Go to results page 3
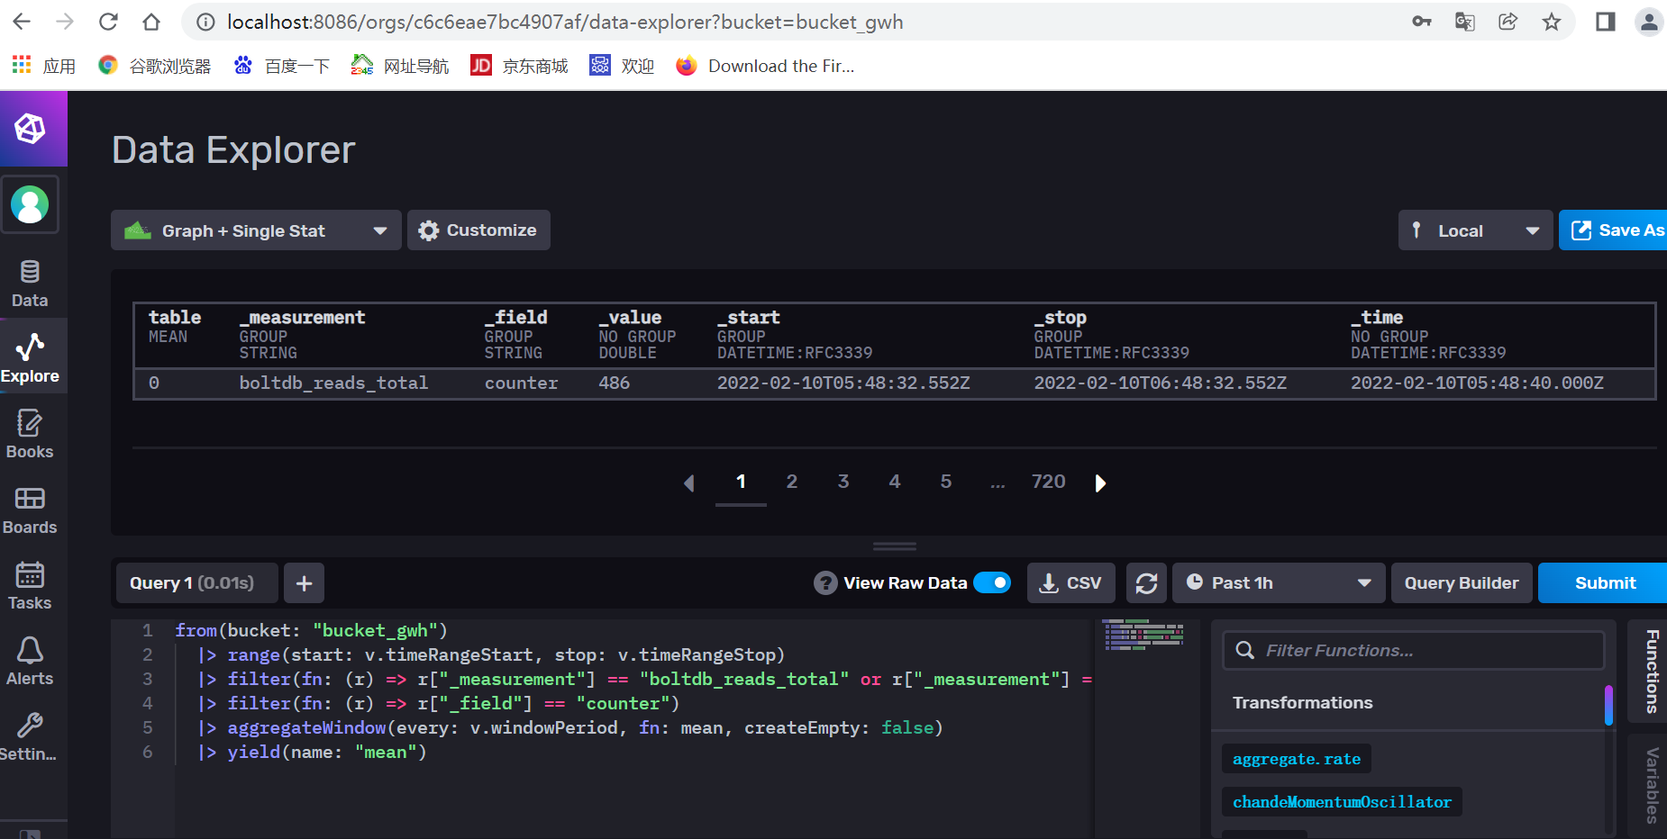1667x839 pixels. pyautogui.click(x=843, y=482)
